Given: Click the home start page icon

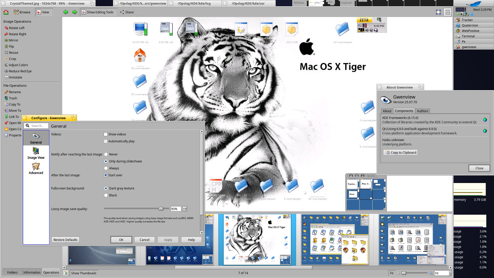Looking at the screenshot, I should click(x=6, y=12).
